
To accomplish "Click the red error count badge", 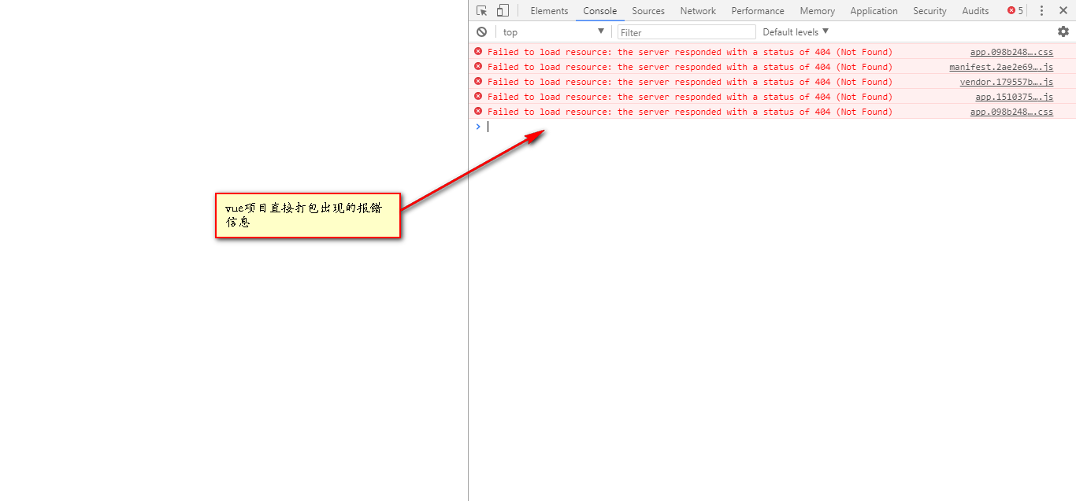I will pos(1015,11).
